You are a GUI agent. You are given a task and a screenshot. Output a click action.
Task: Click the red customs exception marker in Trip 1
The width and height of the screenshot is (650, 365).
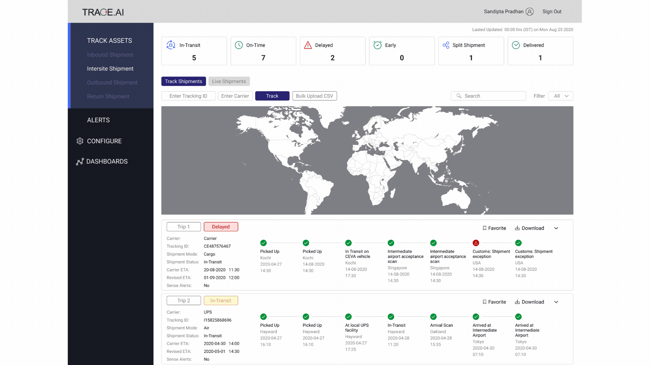pyautogui.click(x=476, y=243)
